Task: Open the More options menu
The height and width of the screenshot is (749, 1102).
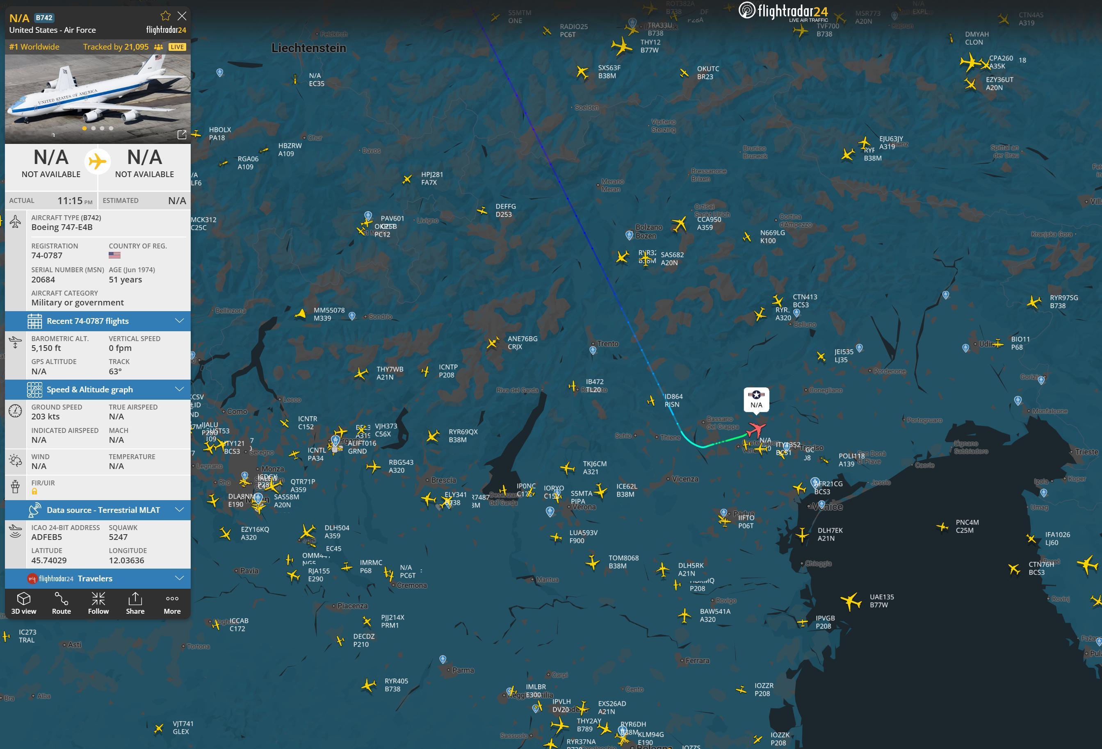Action: pyautogui.click(x=172, y=603)
